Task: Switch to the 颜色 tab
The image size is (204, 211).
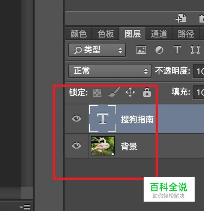Action: coord(78,34)
